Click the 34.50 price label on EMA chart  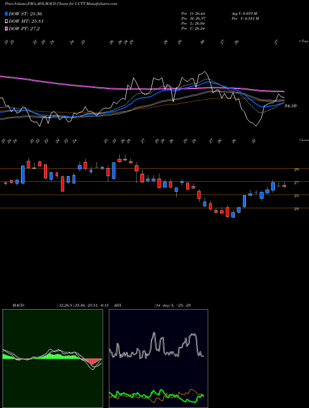click(290, 106)
